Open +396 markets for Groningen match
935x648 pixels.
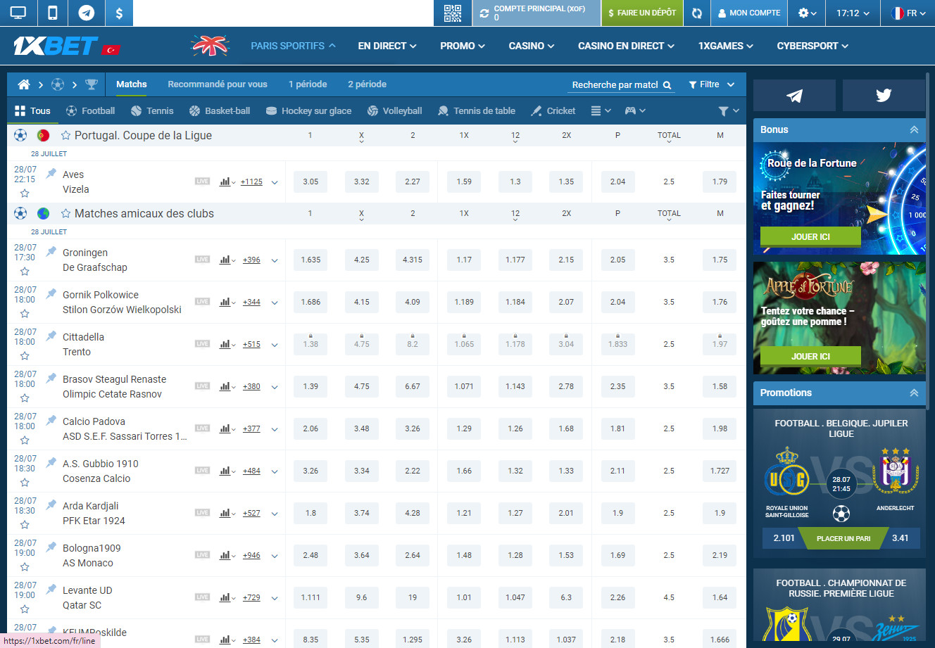pyautogui.click(x=251, y=260)
